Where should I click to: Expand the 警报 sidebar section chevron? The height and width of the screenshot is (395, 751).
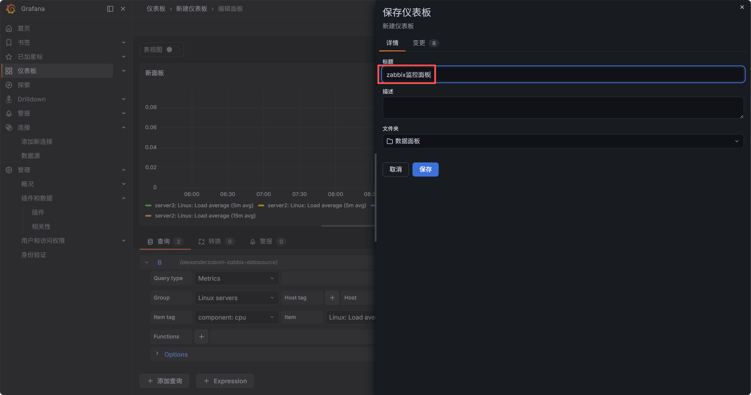point(124,113)
